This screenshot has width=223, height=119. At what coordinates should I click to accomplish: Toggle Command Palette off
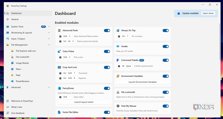point(166,60)
